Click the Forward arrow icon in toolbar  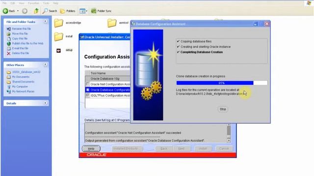(x=25, y=11)
